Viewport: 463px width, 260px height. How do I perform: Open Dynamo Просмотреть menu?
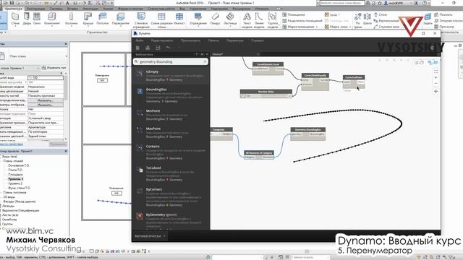tap(190, 40)
